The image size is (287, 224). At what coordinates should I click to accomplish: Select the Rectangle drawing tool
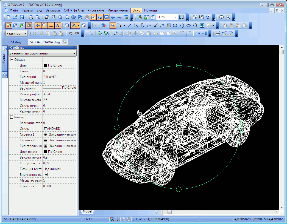[x=175, y=25]
